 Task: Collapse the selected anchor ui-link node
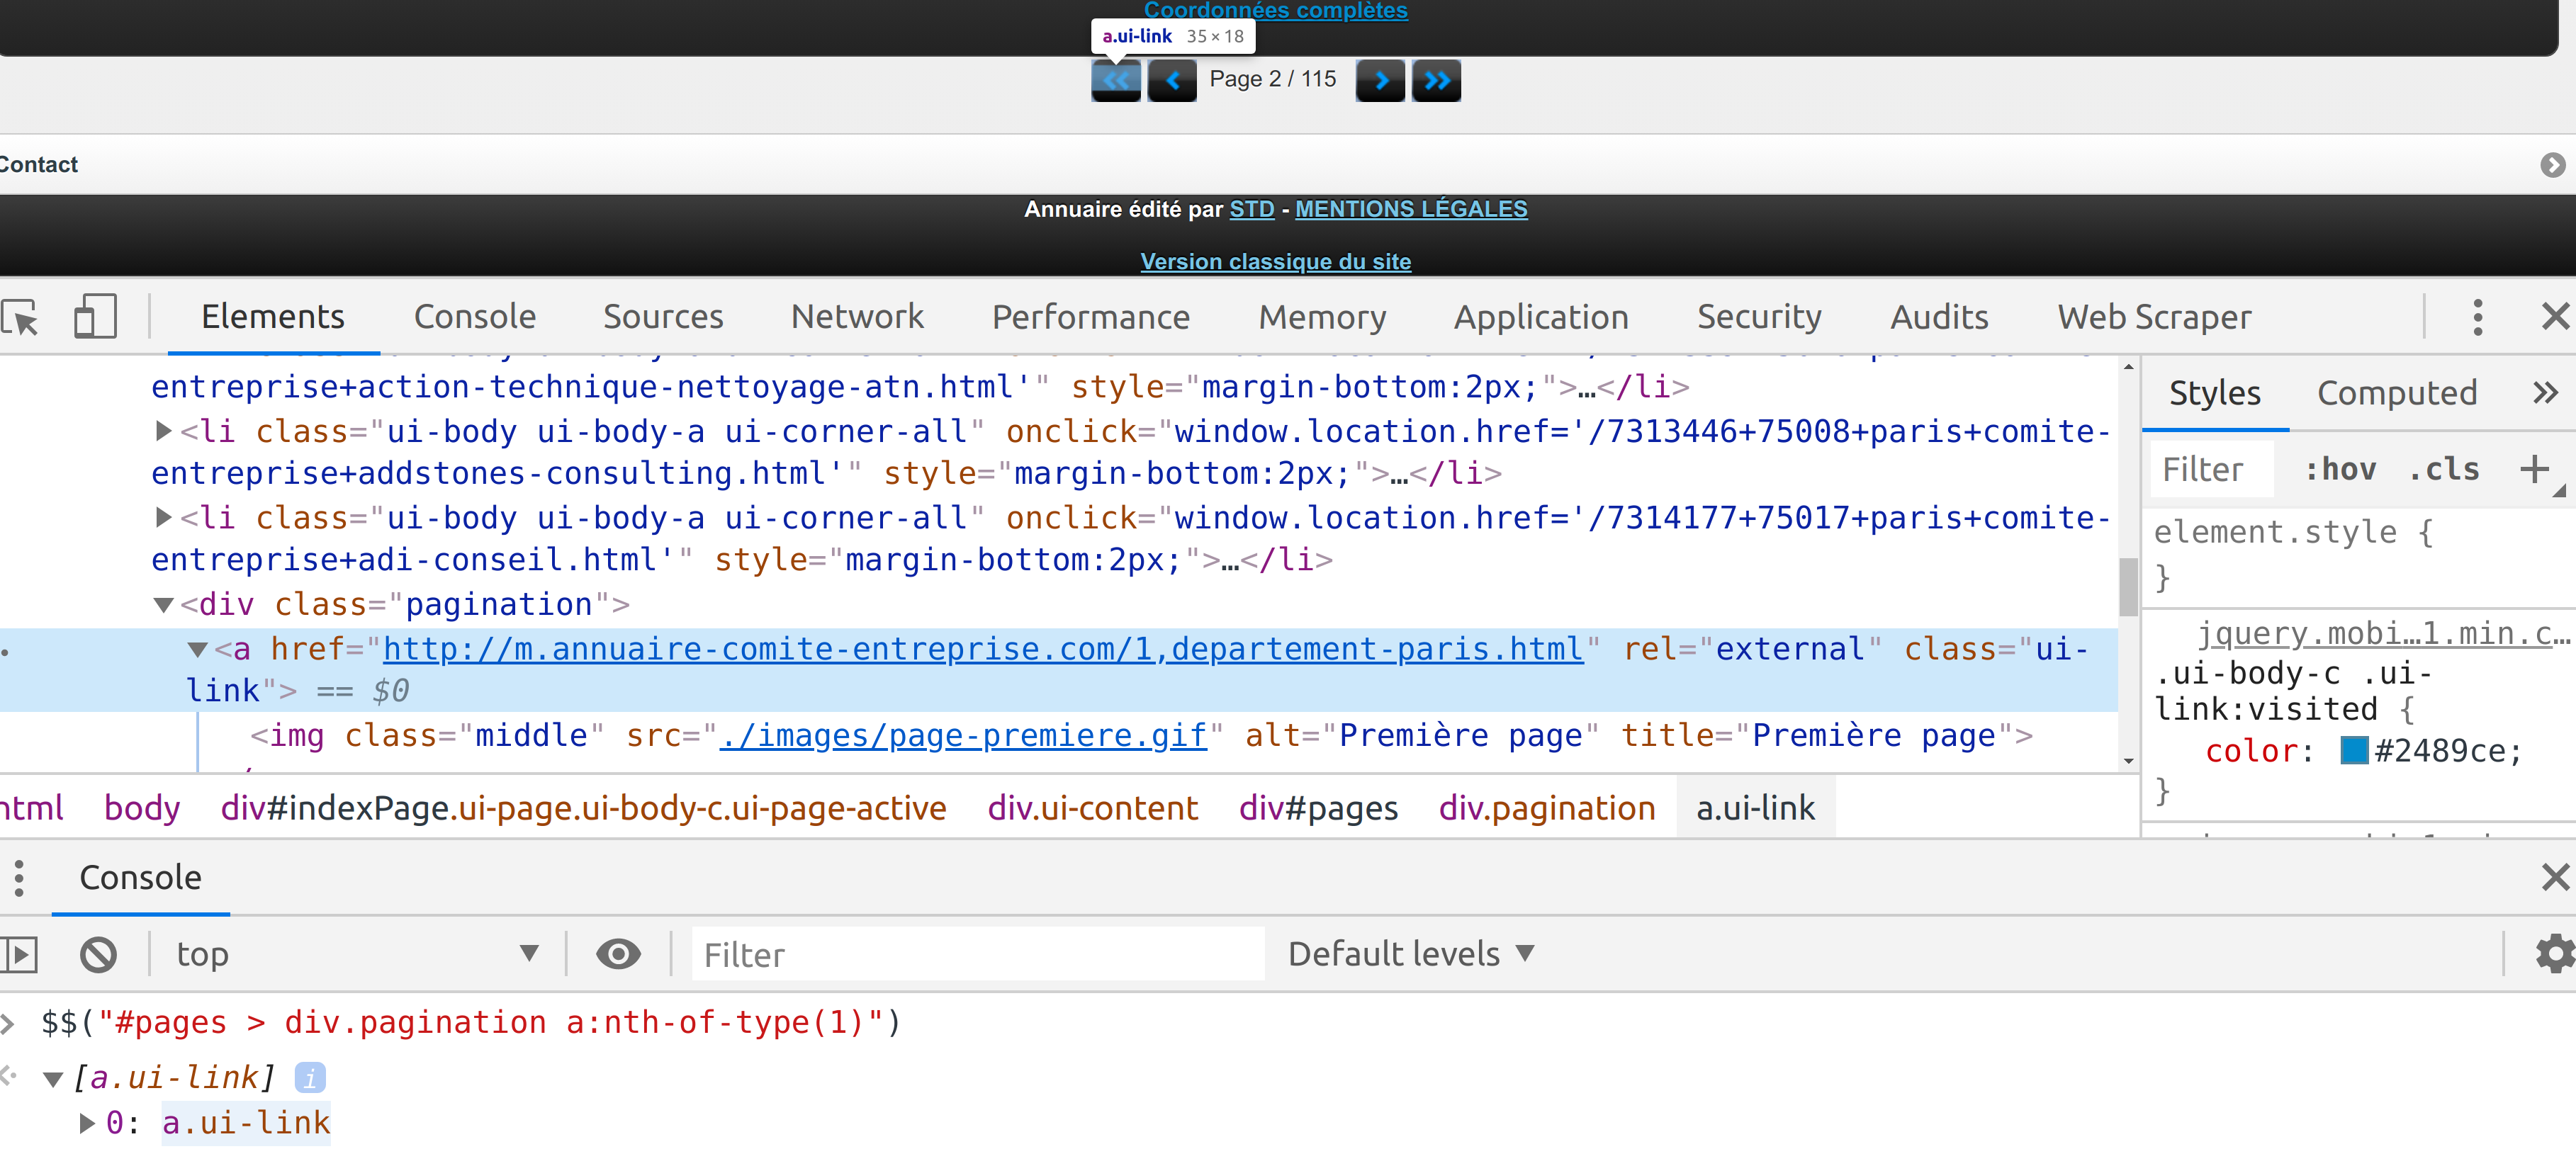(197, 650)
